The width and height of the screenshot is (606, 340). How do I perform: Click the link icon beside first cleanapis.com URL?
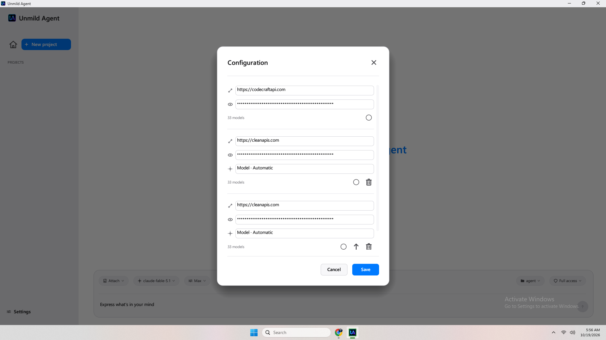tap(230, 141)
